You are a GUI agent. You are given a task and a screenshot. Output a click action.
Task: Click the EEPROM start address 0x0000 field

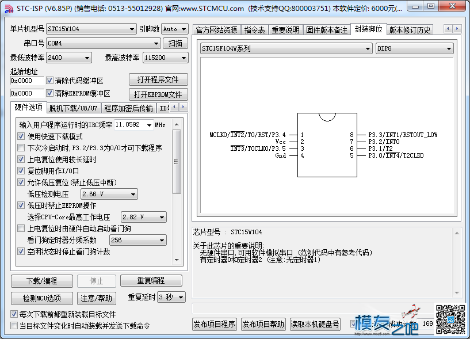coord(27,93)
